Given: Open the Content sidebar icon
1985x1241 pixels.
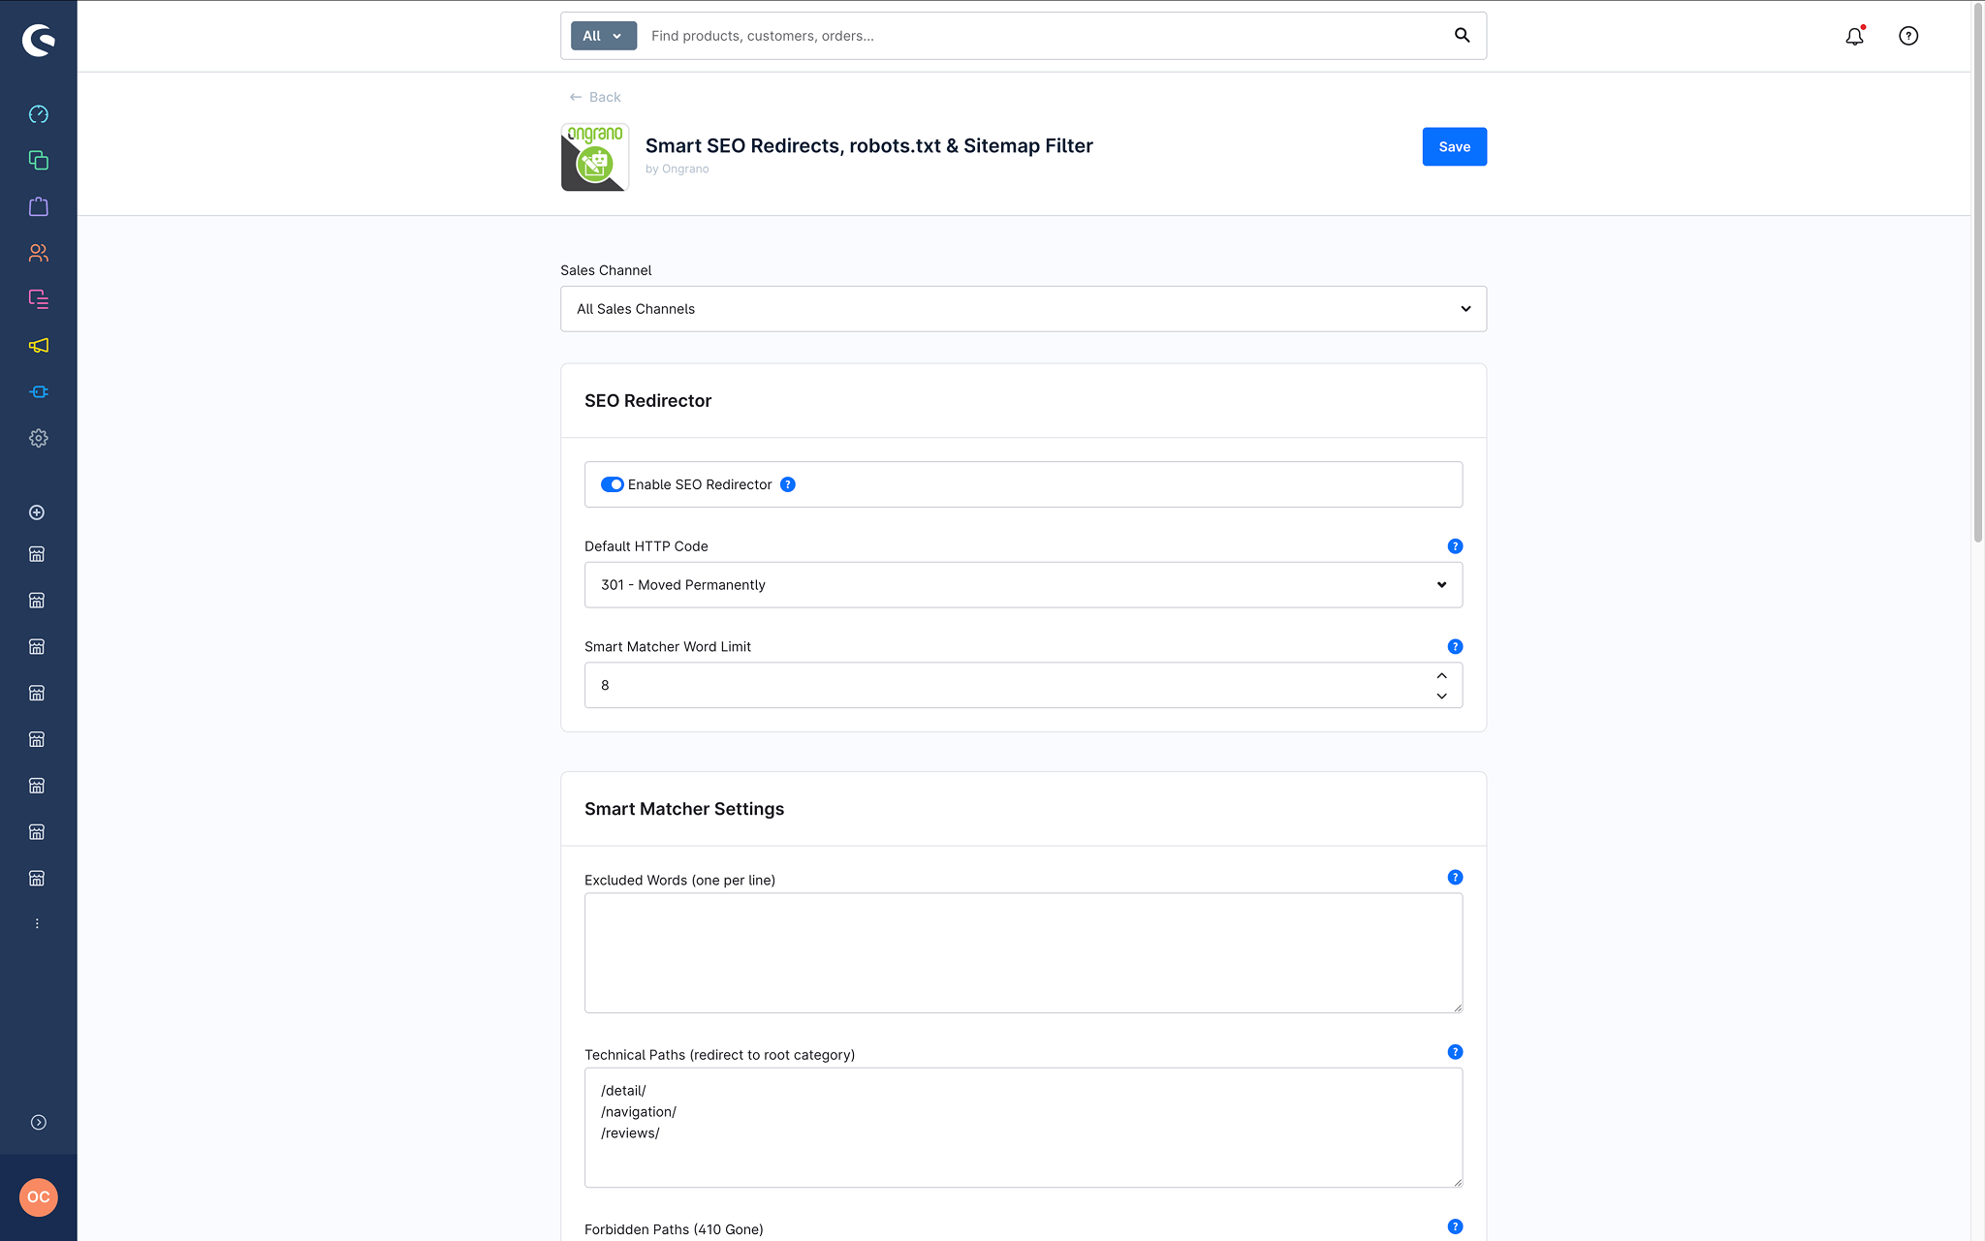Looking at the screenshot, I should 39,299.
